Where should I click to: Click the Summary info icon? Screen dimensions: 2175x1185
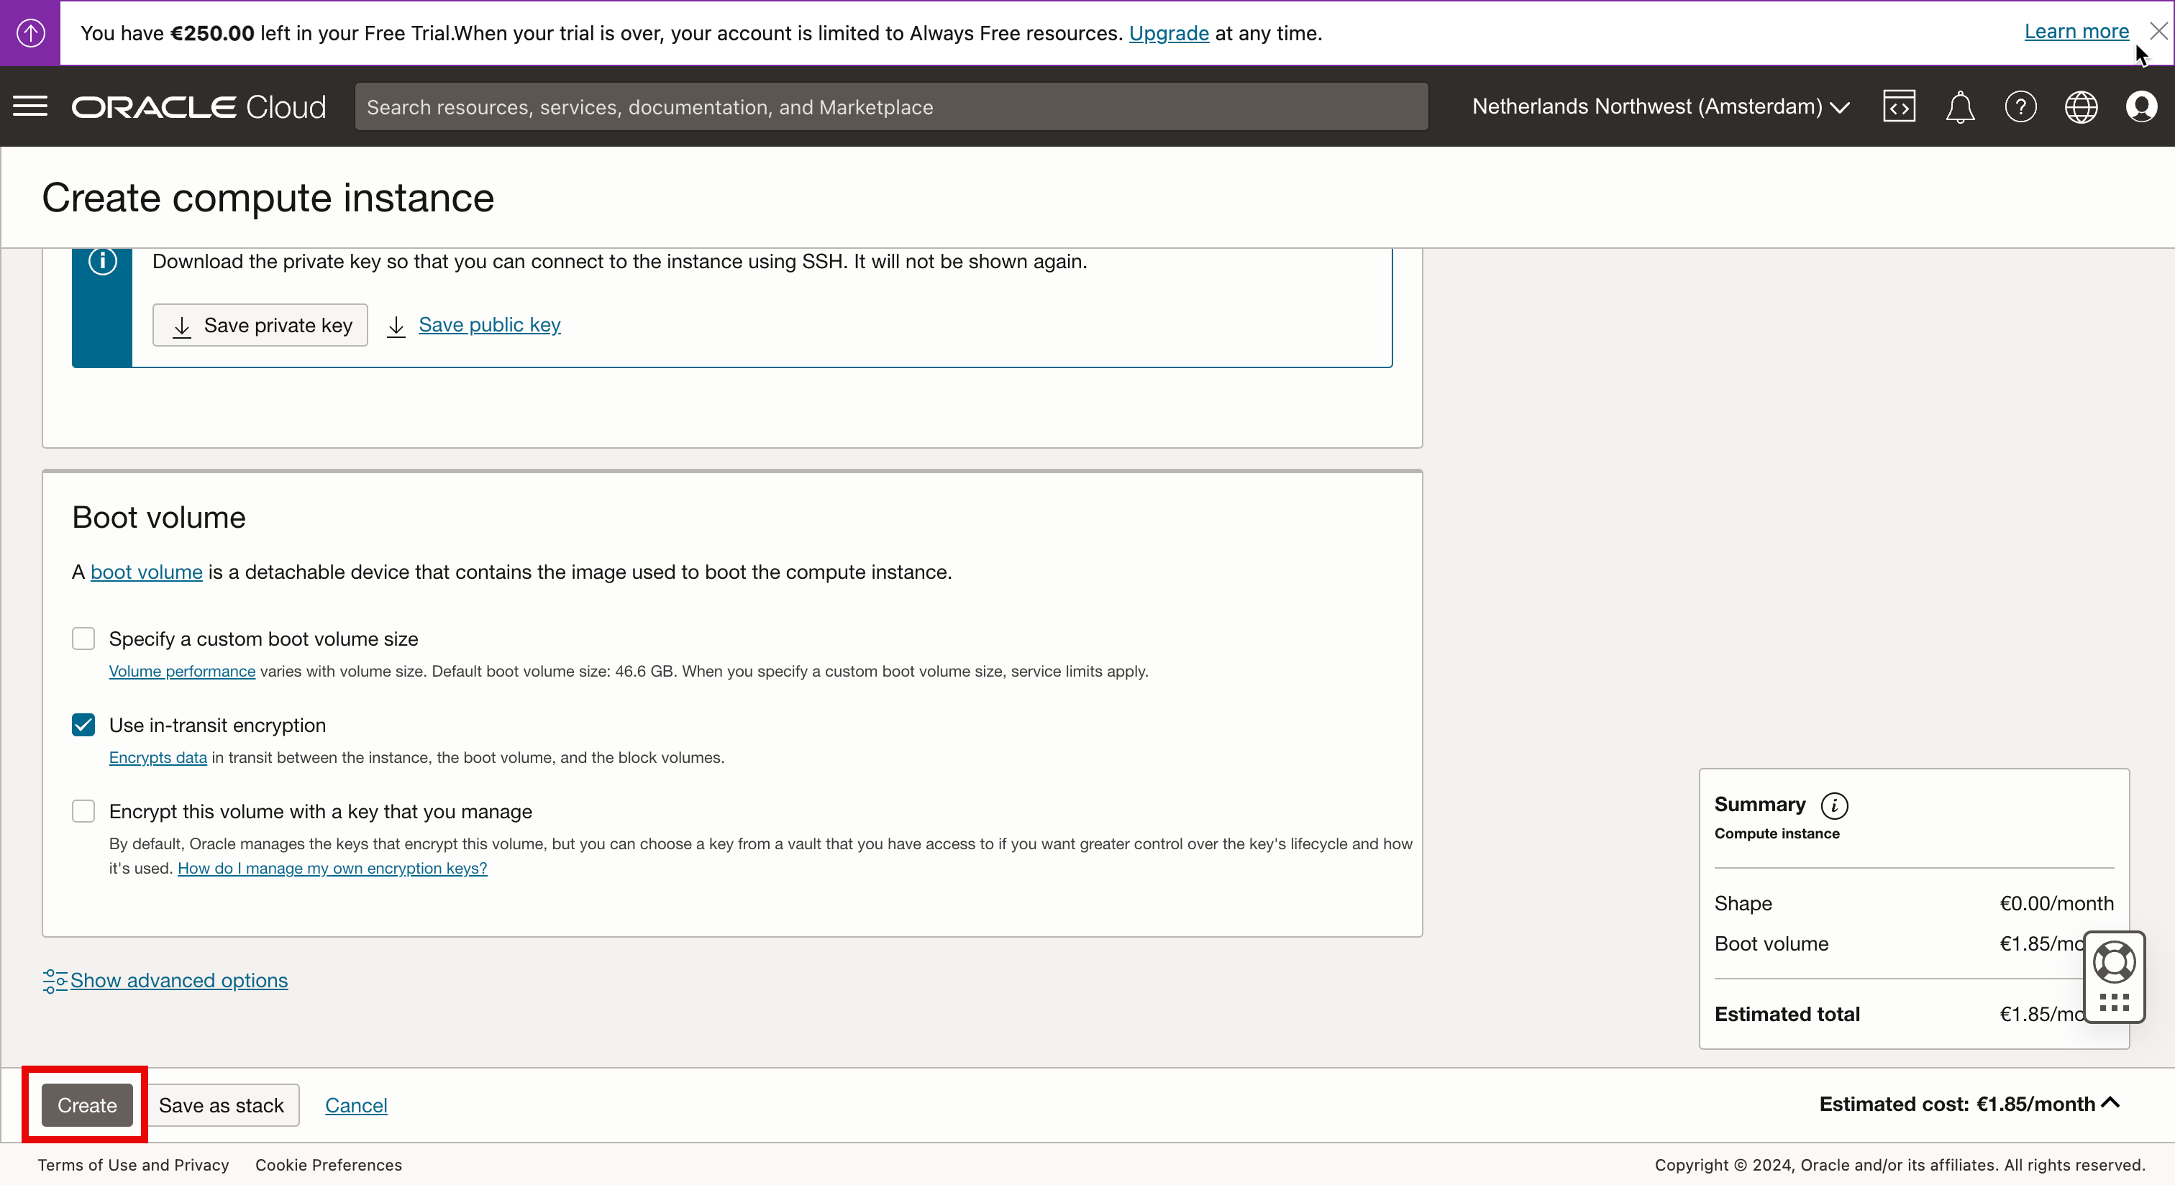pos(1834,805)
